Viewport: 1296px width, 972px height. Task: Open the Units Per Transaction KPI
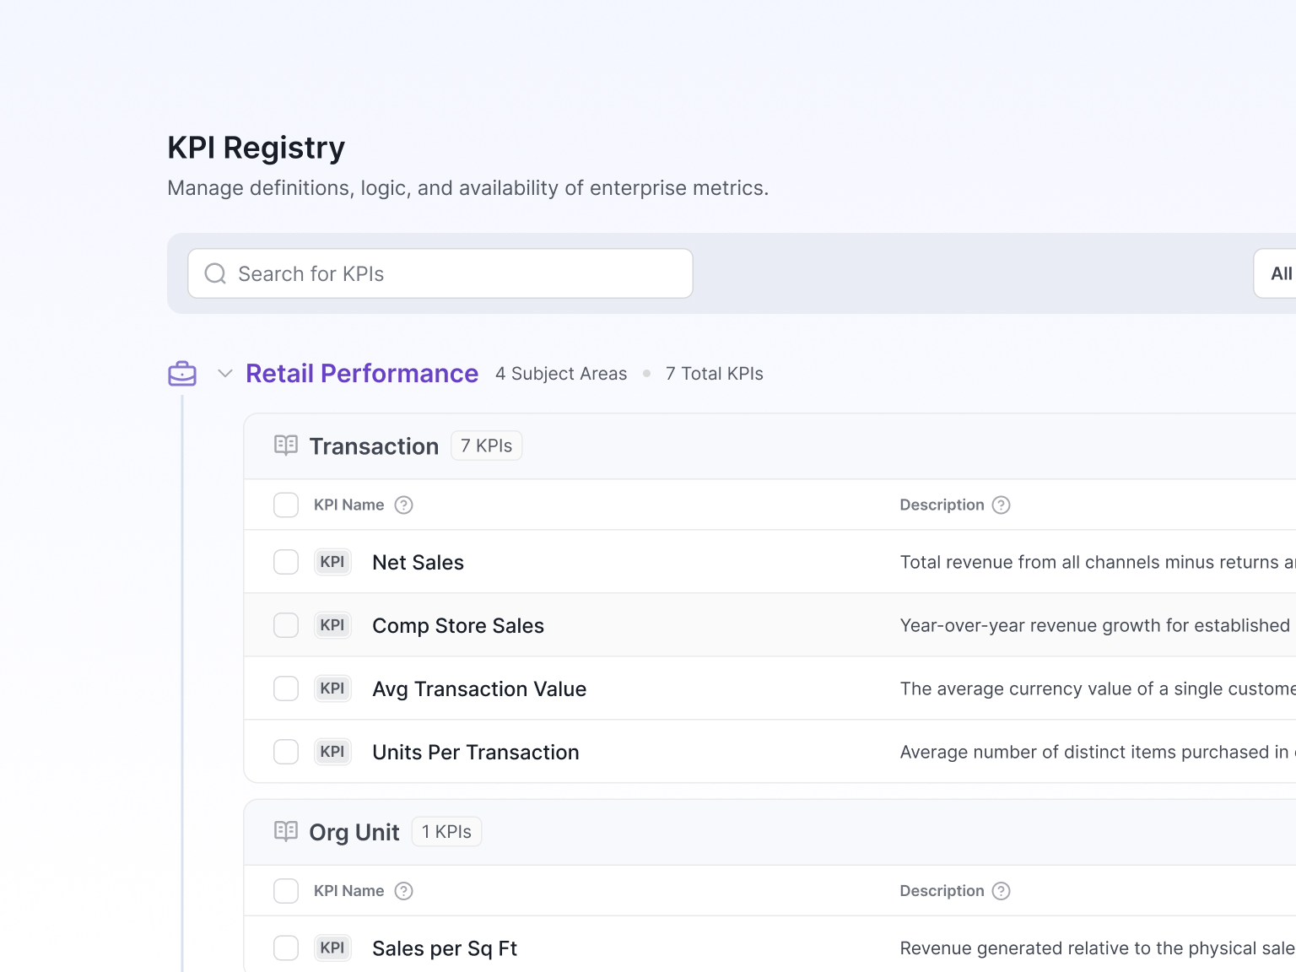point(476,753)
